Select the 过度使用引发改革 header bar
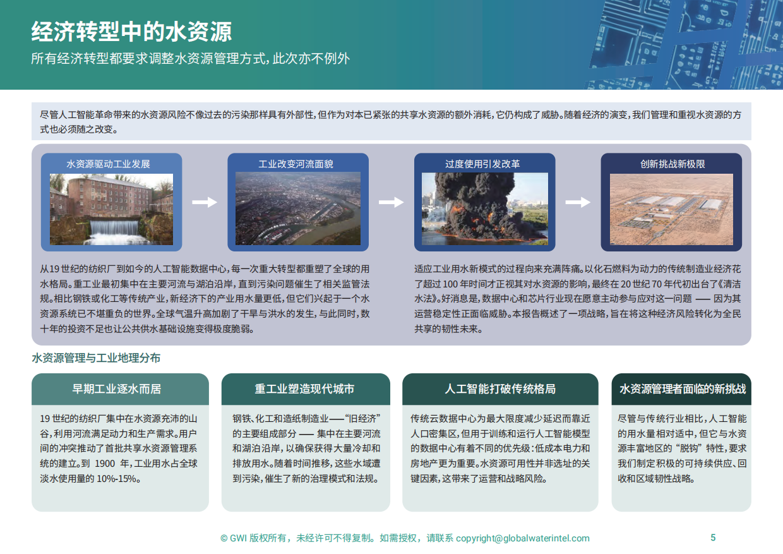The height and width of the screenshot is (554, 783). 484,164
